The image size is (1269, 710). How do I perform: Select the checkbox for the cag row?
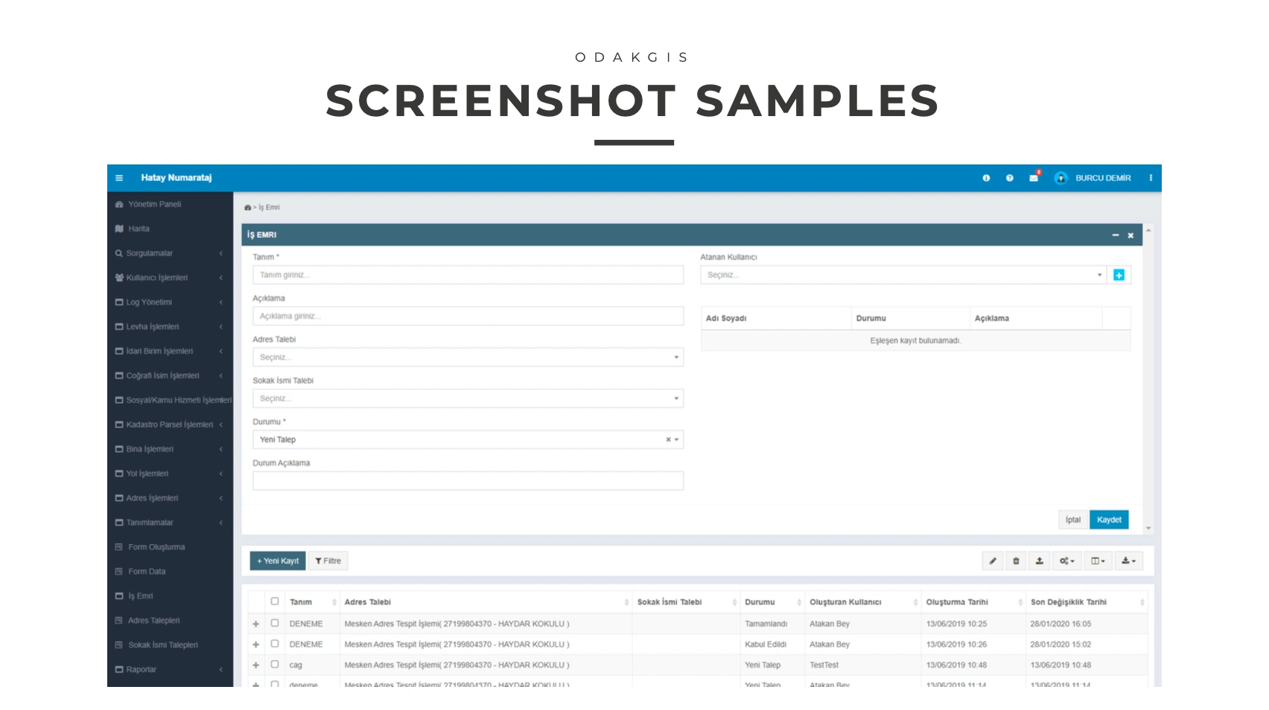point(275,665)
